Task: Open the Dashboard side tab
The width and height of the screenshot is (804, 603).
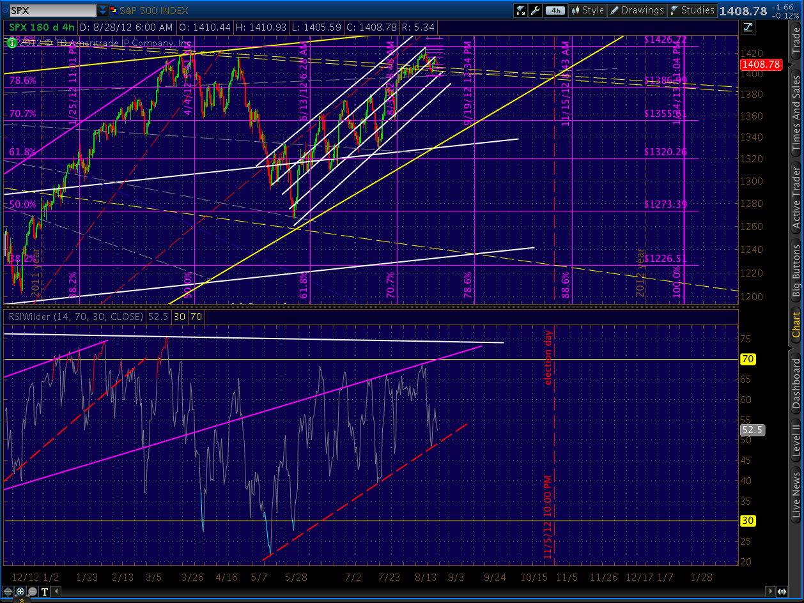Action: [796, 383]
